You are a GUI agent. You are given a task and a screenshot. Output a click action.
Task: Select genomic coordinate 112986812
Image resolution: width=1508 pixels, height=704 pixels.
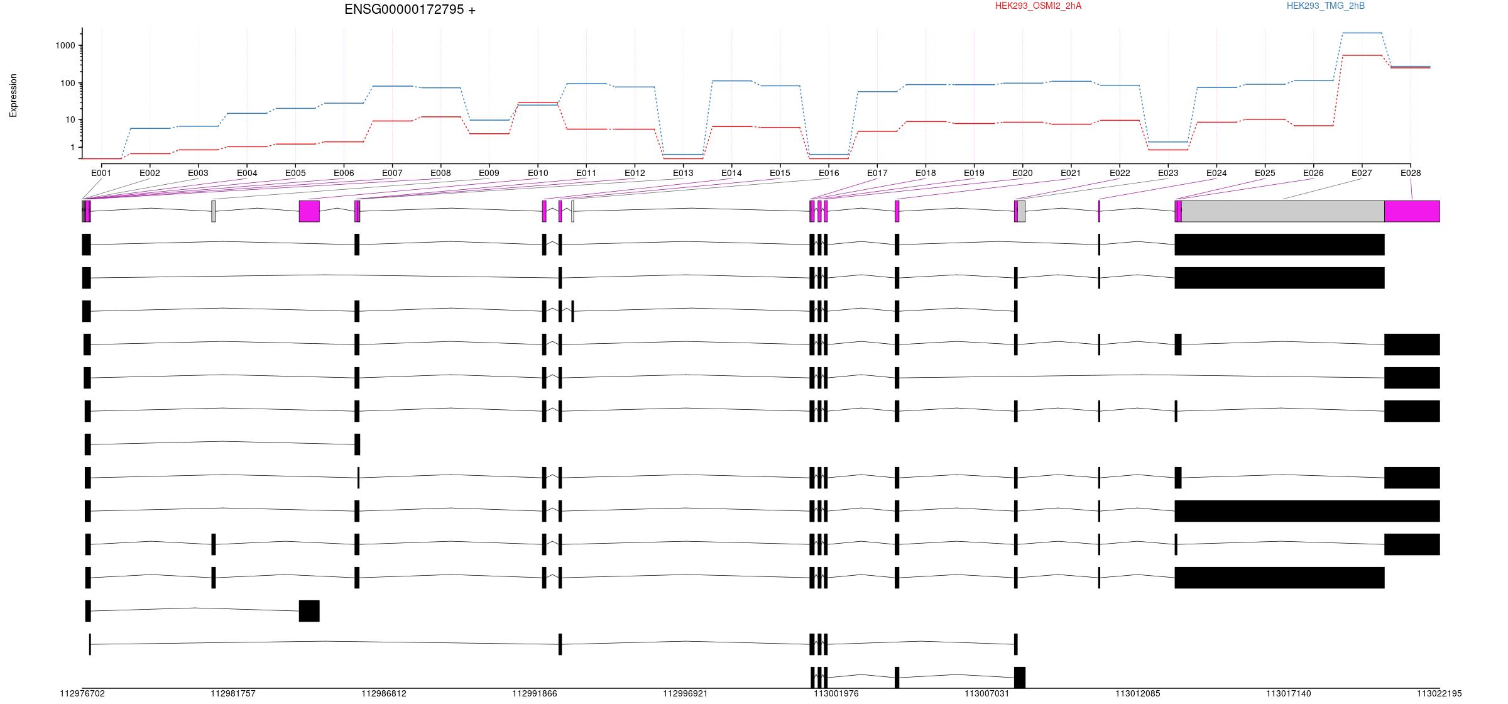[x=384, y=693]
